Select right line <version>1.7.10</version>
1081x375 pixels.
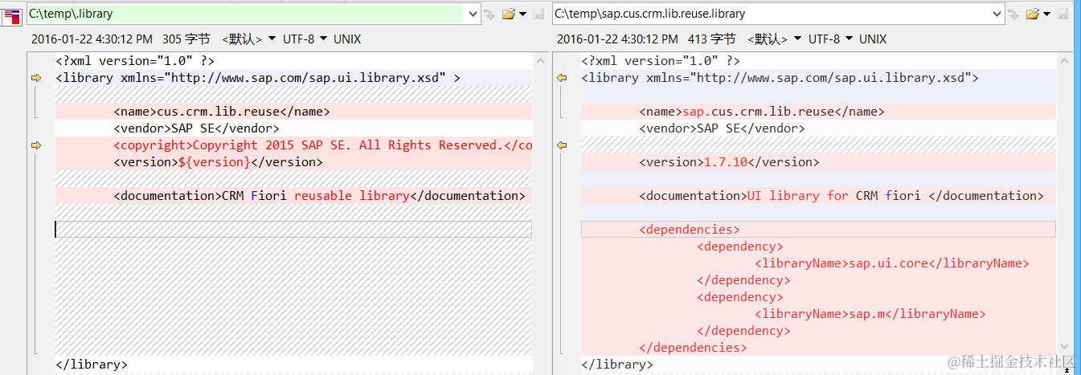pyautogui.click(x=818, y=162)
